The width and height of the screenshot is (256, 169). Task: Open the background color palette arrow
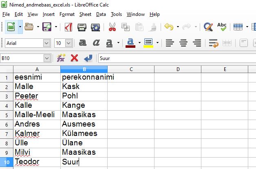(x=157, y=43)
